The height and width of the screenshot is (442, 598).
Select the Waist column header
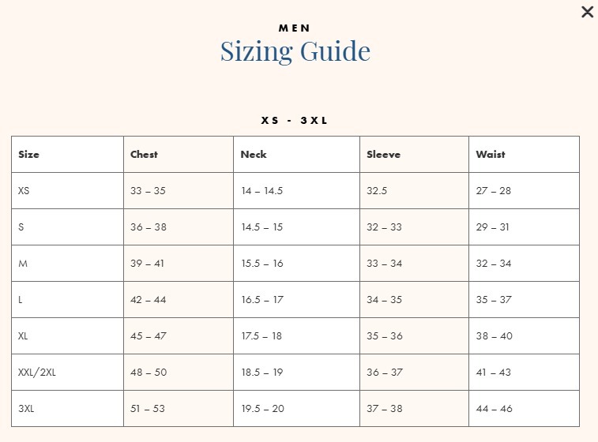click(491, 155)
